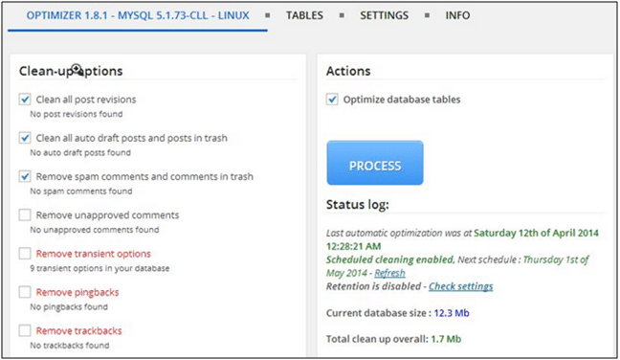Click 'Scheduled cleaning enabled' status text
The height and width of the screenshot is (360, 620).
(x=389, y=259)
